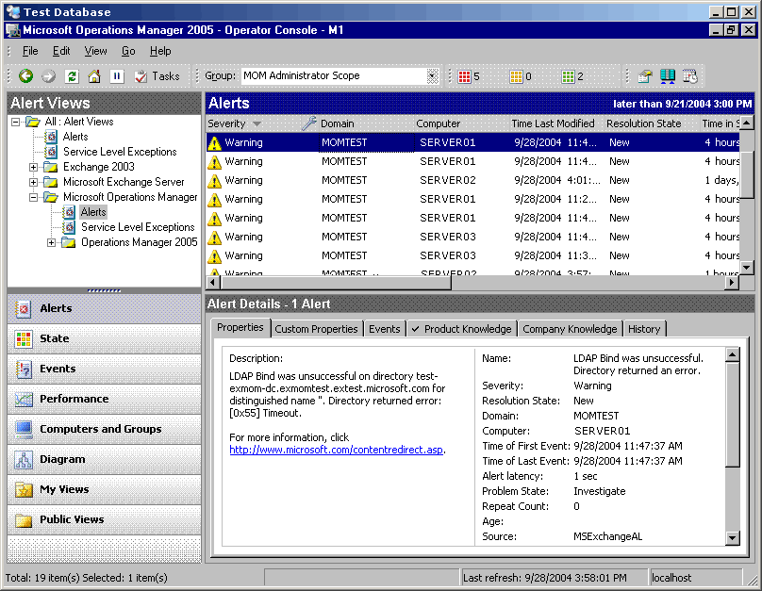Click the Pause refresh toolbar icon
This screenshot has width=762, height=591.
pyautogui.click(x=117, y=76)
